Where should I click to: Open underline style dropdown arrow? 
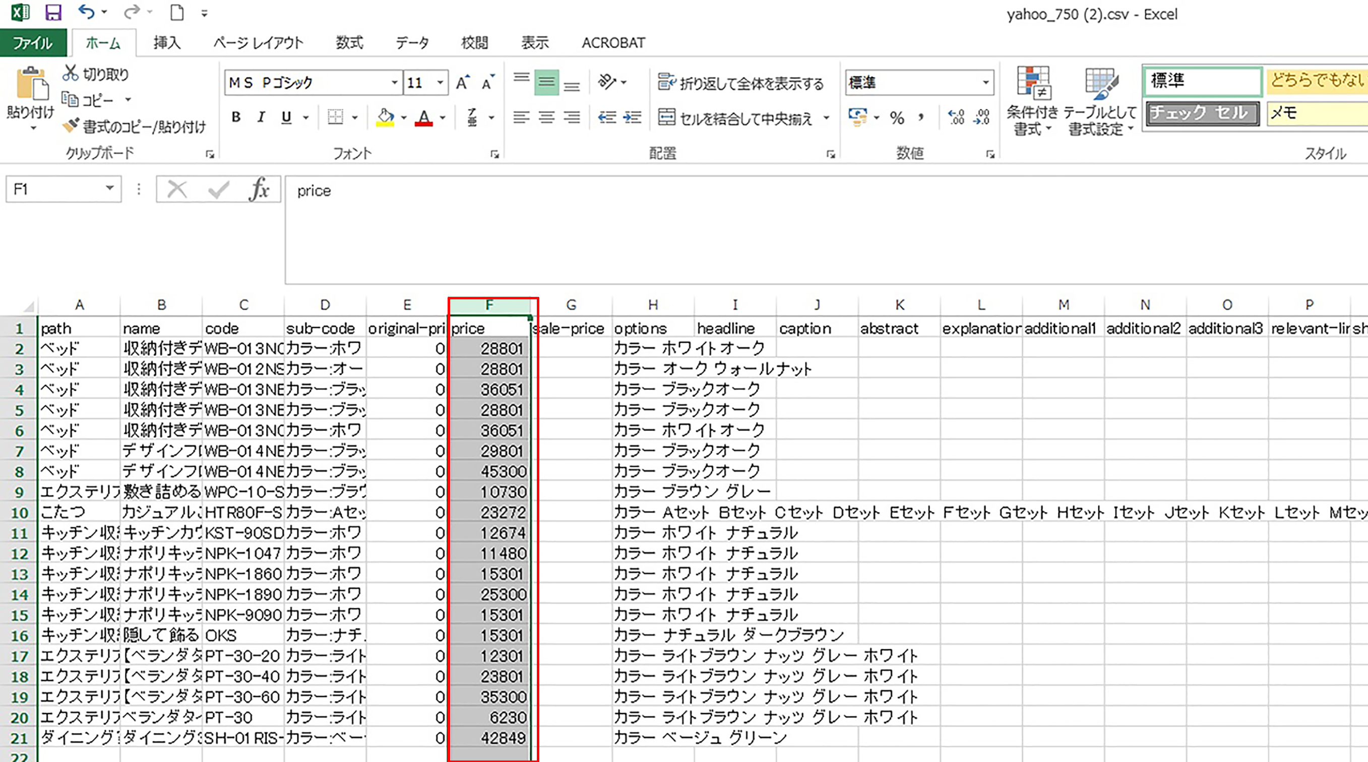306,117
